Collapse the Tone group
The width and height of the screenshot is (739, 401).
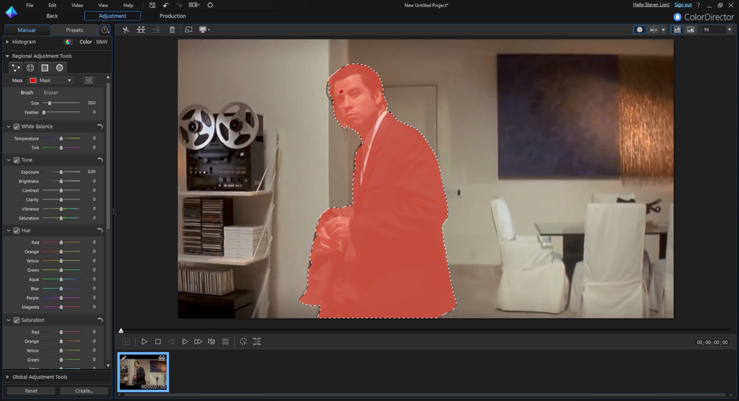click(x=8, y=160)
